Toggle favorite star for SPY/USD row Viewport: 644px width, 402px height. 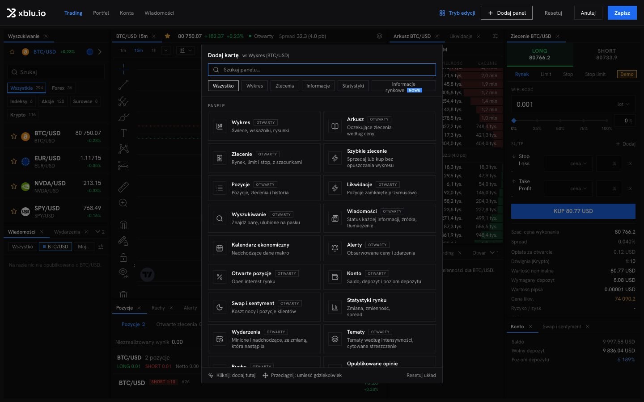pyautogui.click(x=14, y=211)
